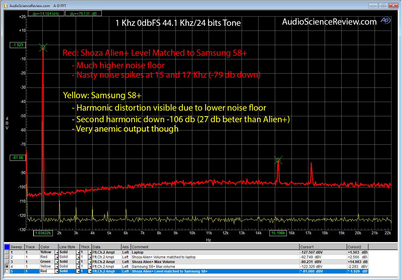Open Color dropdown for sweep 3 Green
Screen dimensions: 401x280
[x=57, y=262]
